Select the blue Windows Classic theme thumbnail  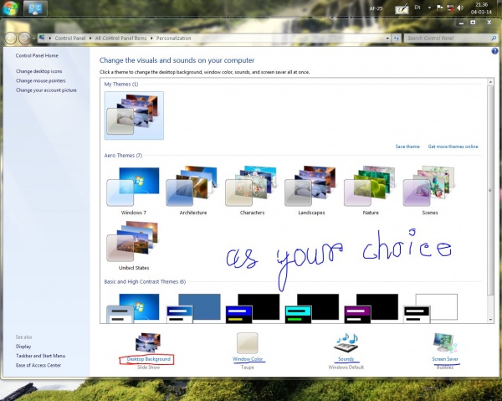(193, 308)
